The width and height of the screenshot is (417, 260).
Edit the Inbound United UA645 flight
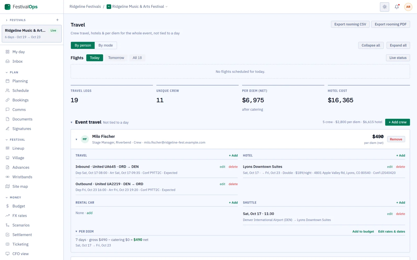pos(222,167)
